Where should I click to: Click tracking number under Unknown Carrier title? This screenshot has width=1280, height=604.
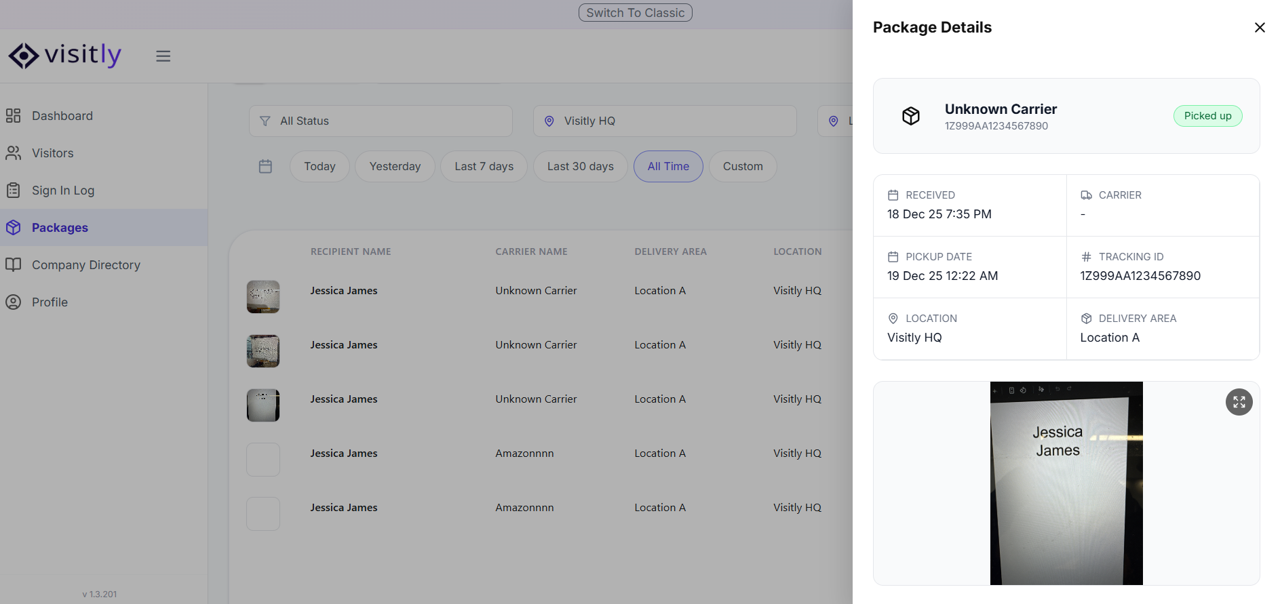(x=996, y=126)
